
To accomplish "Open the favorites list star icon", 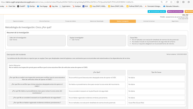I will pos(189,2).
